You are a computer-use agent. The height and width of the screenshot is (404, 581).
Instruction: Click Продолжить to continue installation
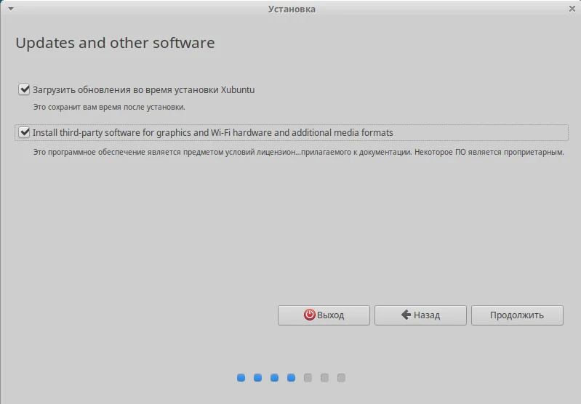pos(517,315)
